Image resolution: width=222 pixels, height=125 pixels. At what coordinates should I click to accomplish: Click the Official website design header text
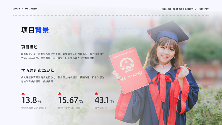point(178,9)
